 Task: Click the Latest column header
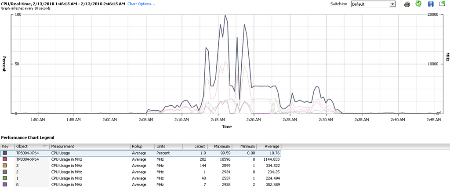(194, 146)
